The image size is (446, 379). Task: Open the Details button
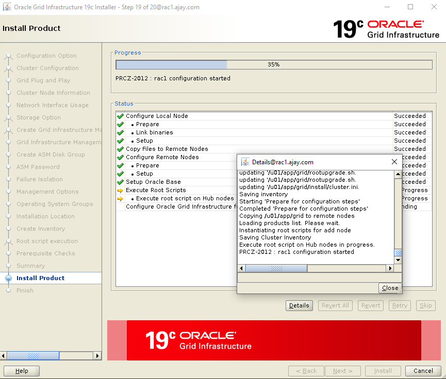pos(299,305)
